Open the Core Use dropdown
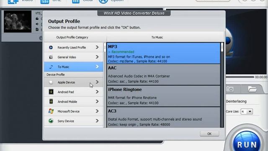The width and height of the screenshot is (268, 151). (247, 112)
